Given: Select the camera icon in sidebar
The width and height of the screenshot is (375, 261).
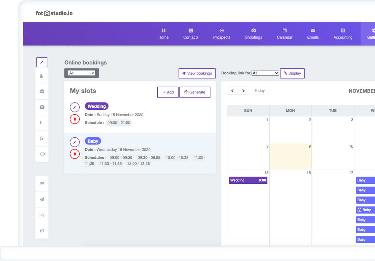Looking at the screenshot, I should (42, 107).
